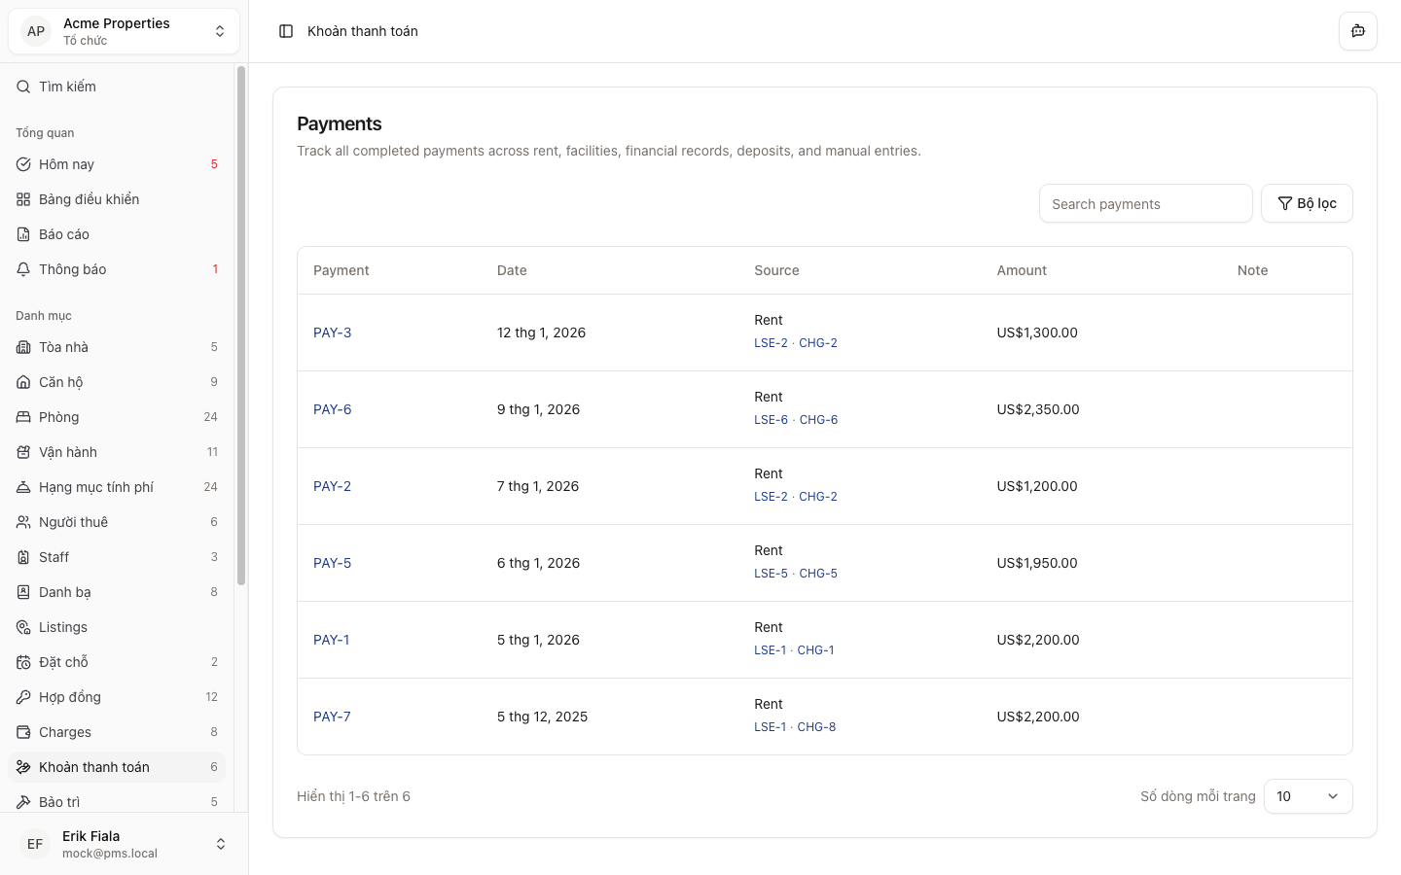
Task: Open the Bộ lọc filter button
Action: [x=1306, y=203]
